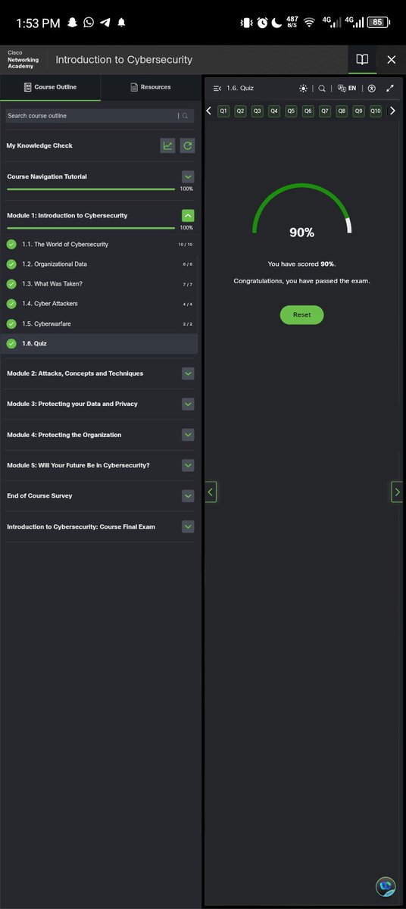The width and height of the screenshot is (406, 909).
Task: Open 1.5. Cyberwarfare lesson
Action: tap(99, 323)
